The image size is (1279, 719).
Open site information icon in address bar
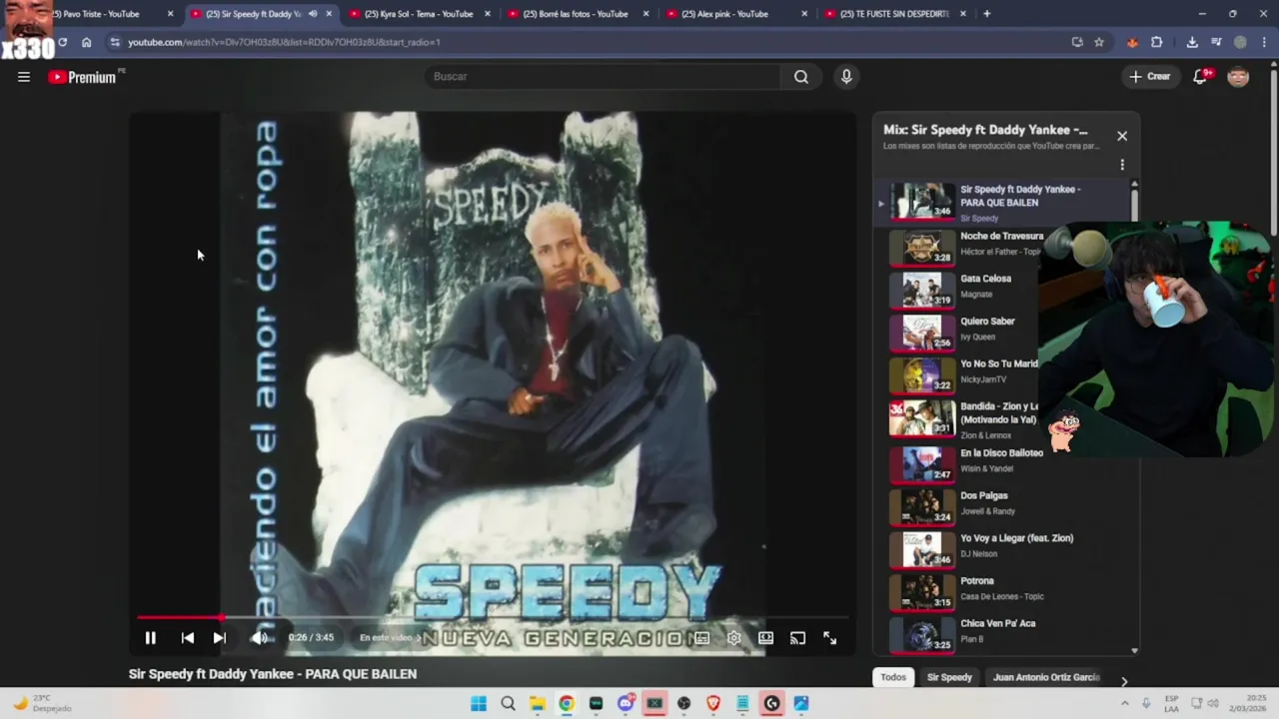(x=115, y=42)
